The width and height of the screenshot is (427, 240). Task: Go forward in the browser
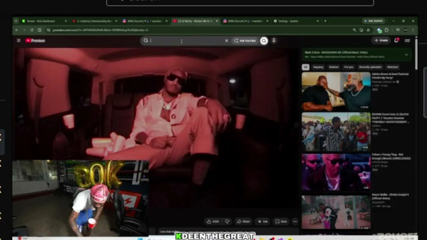pyautogui.click(x=24, y=30)
